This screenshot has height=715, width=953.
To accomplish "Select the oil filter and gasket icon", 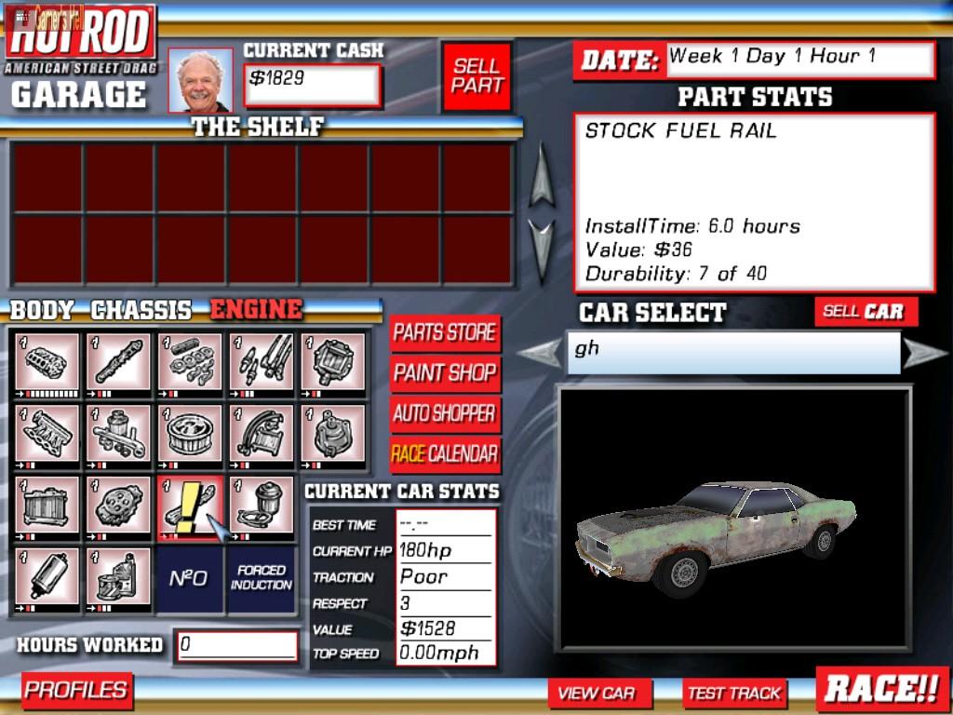I will click(262, 506).
